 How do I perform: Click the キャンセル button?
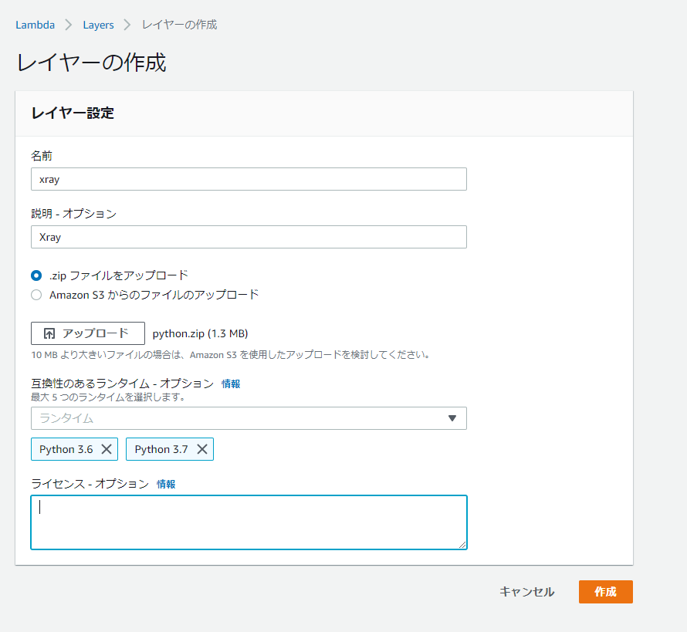click(x=527, y=592)
